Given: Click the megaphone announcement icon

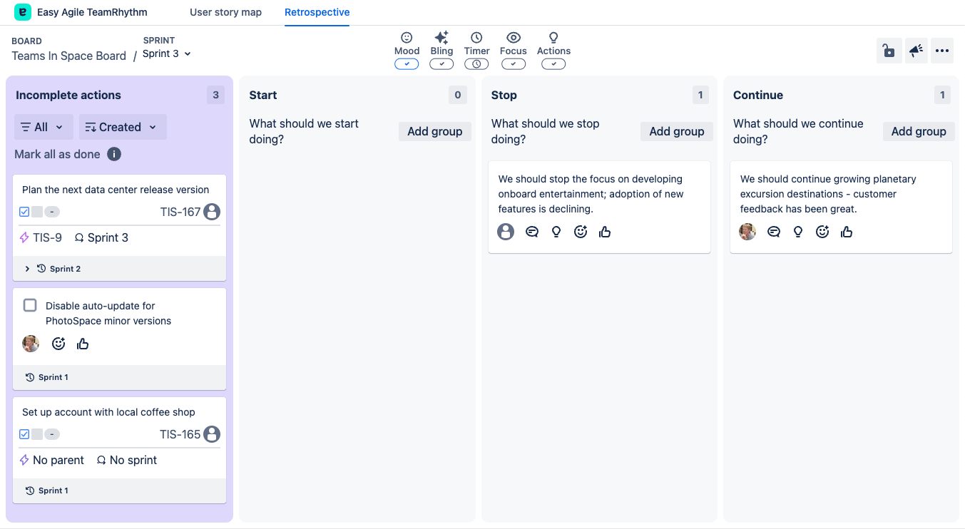Looking at the screenshot, I should (917, 51).
